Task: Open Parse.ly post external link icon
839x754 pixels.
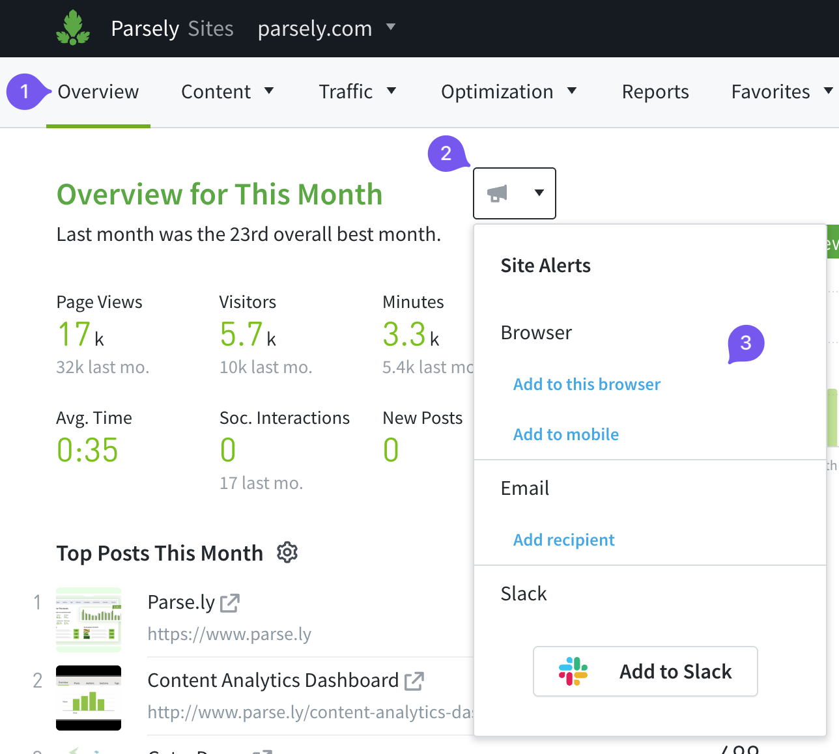Action: 230,603
